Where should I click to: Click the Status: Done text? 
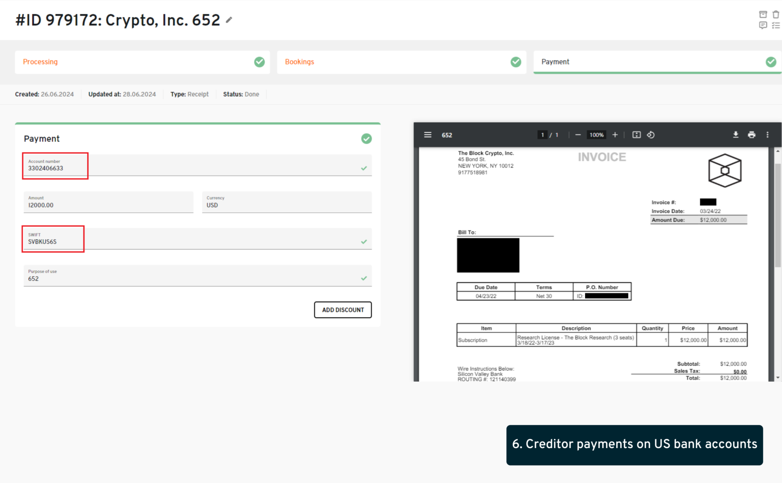[x=241, y=94]
